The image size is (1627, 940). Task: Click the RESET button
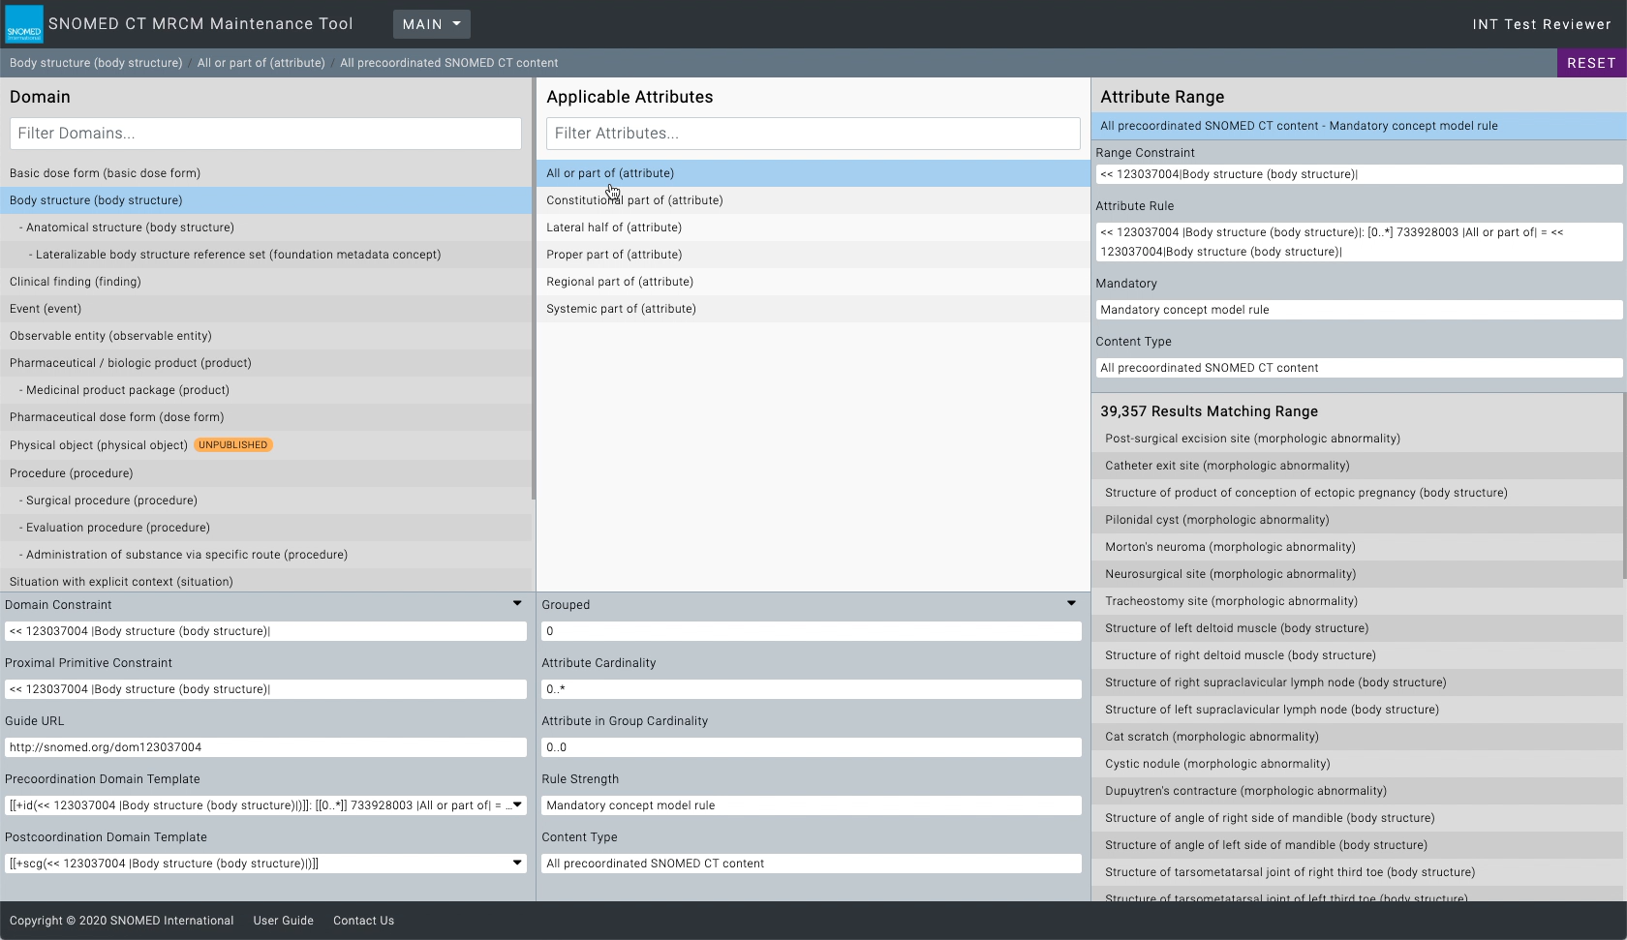pos(1591,63)
